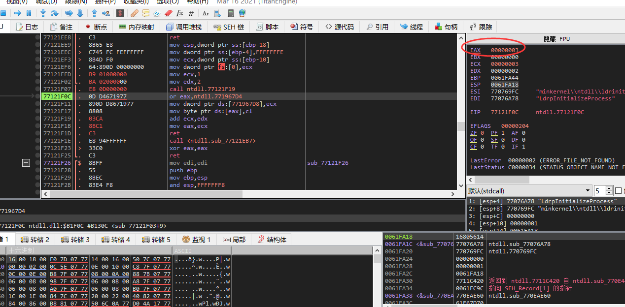Screen dimensions: 625x307
Task: Toggle breakpoint dot at address 77121F11
Action: click(x=38, y=104)
